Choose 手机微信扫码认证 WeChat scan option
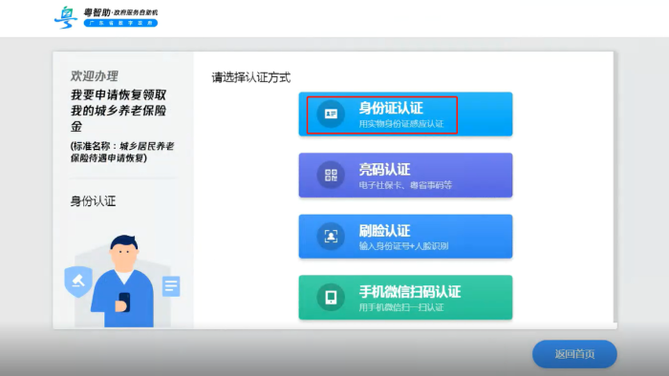 pos(405,297)
